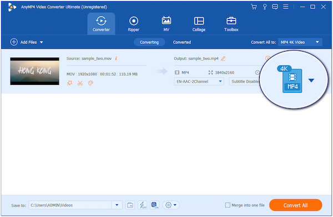Expand the output format arrow beside MP4

pos(311,80)
